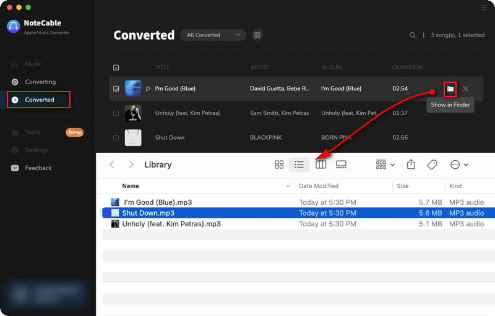The image size is (495, 316).
Task: Open Feedback in the sidebar
Action: point(38,168)
